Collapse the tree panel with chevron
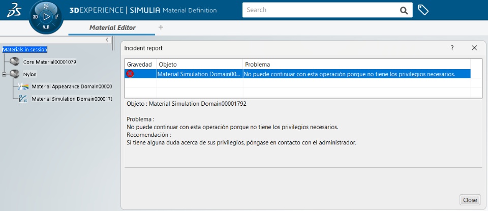Image resolution: width=488 pixels, height=211 pixels. (x=107, y=40)
